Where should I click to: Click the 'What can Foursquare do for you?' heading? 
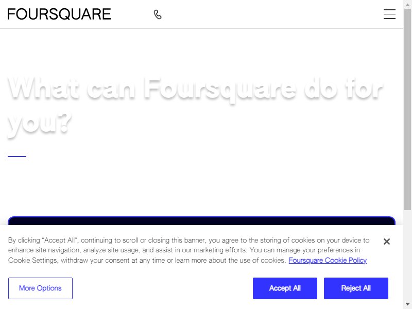[195, 106]
